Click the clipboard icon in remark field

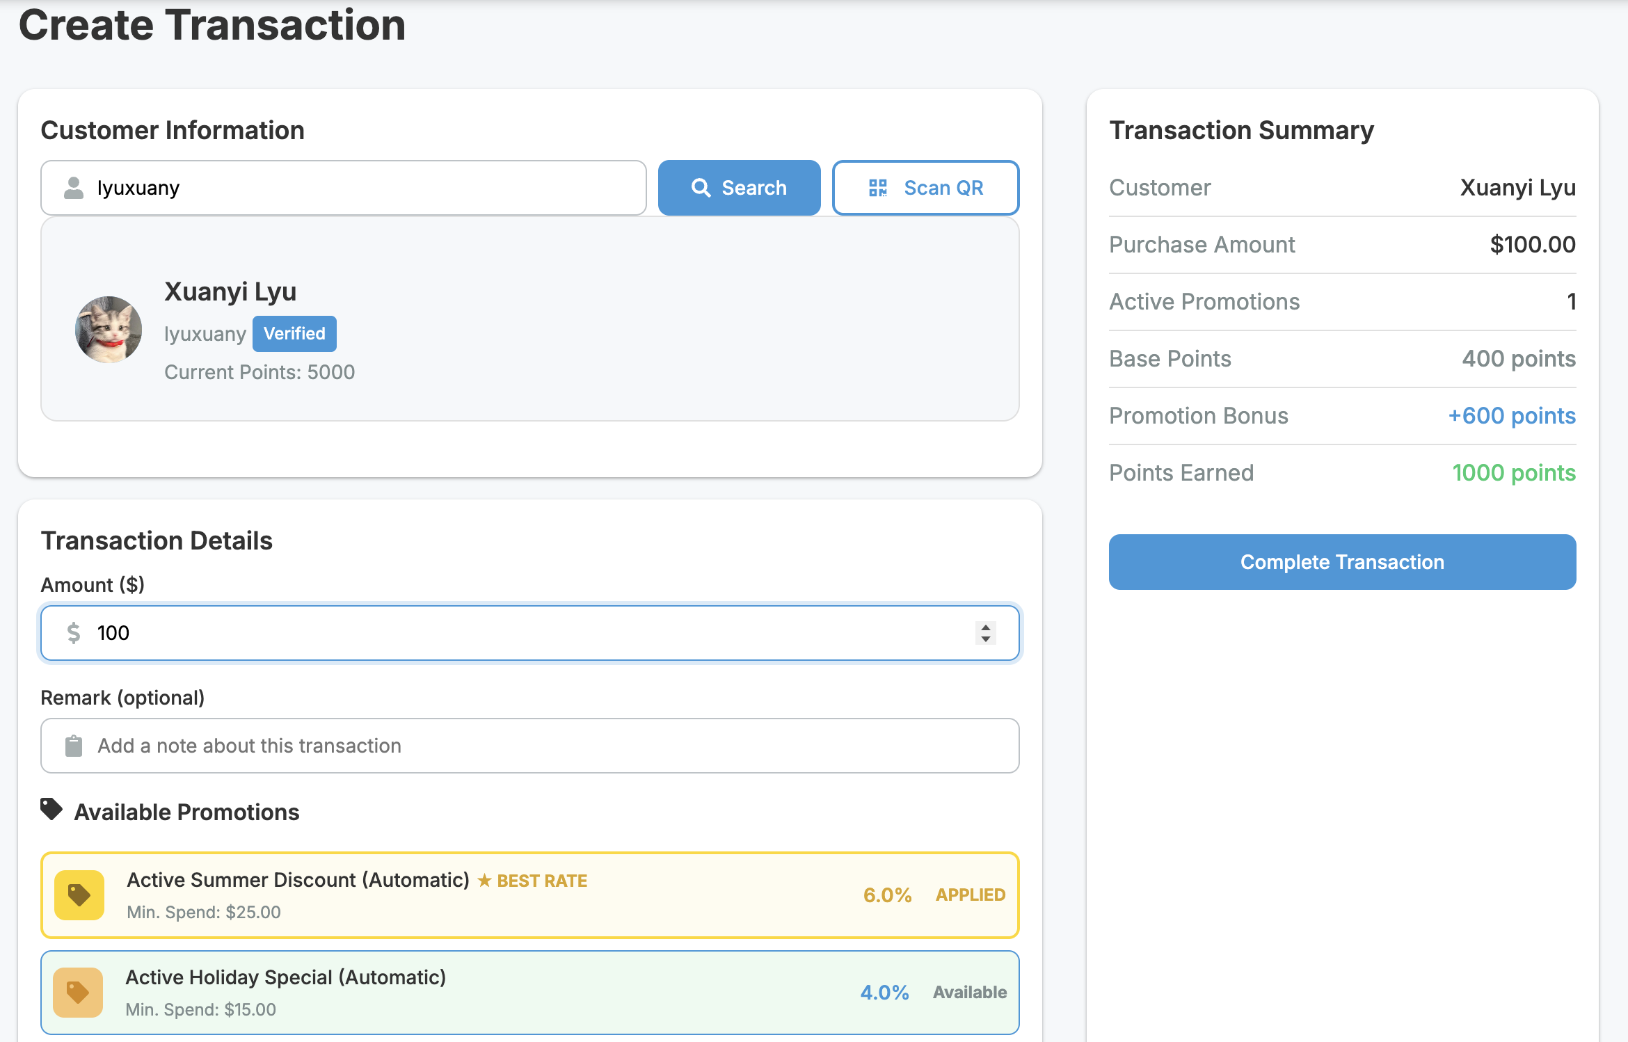click(x=74, y=746)
